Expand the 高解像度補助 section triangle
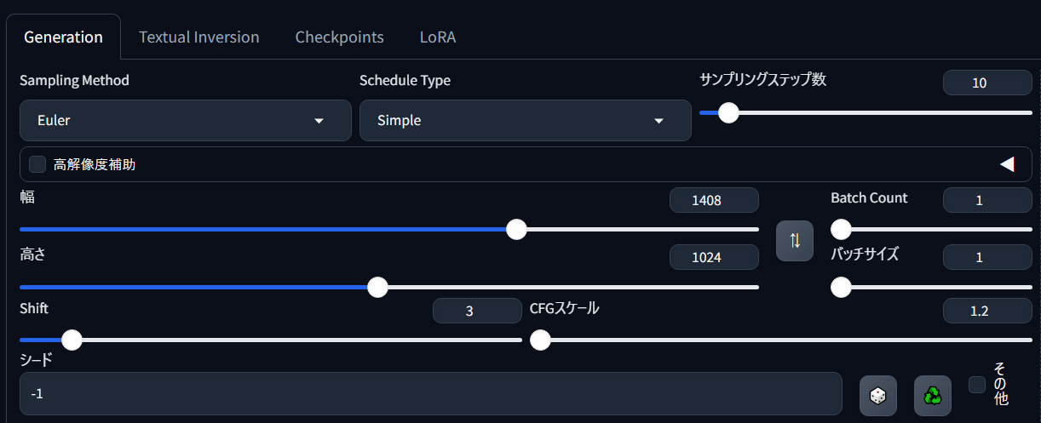1041x423 pixels. point(1007,164)
